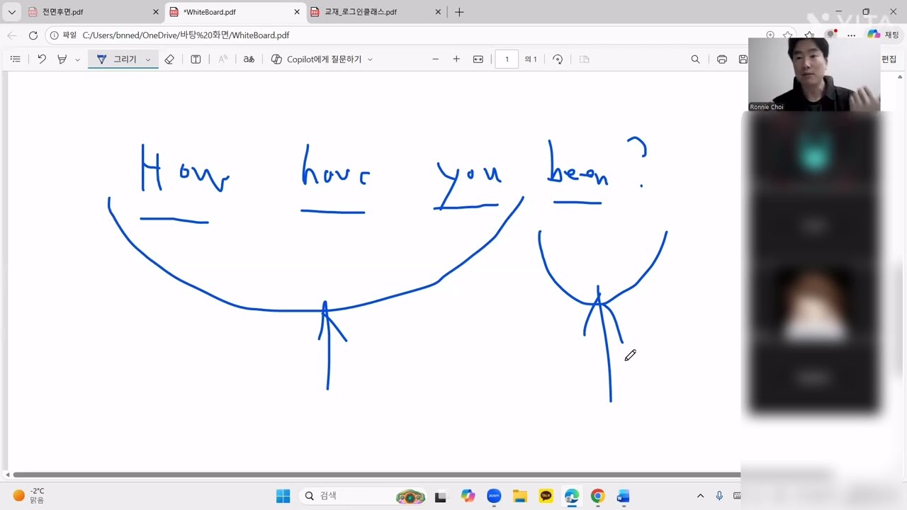
Task: Click the add text box icon
Action: click(x=196, y=59)
